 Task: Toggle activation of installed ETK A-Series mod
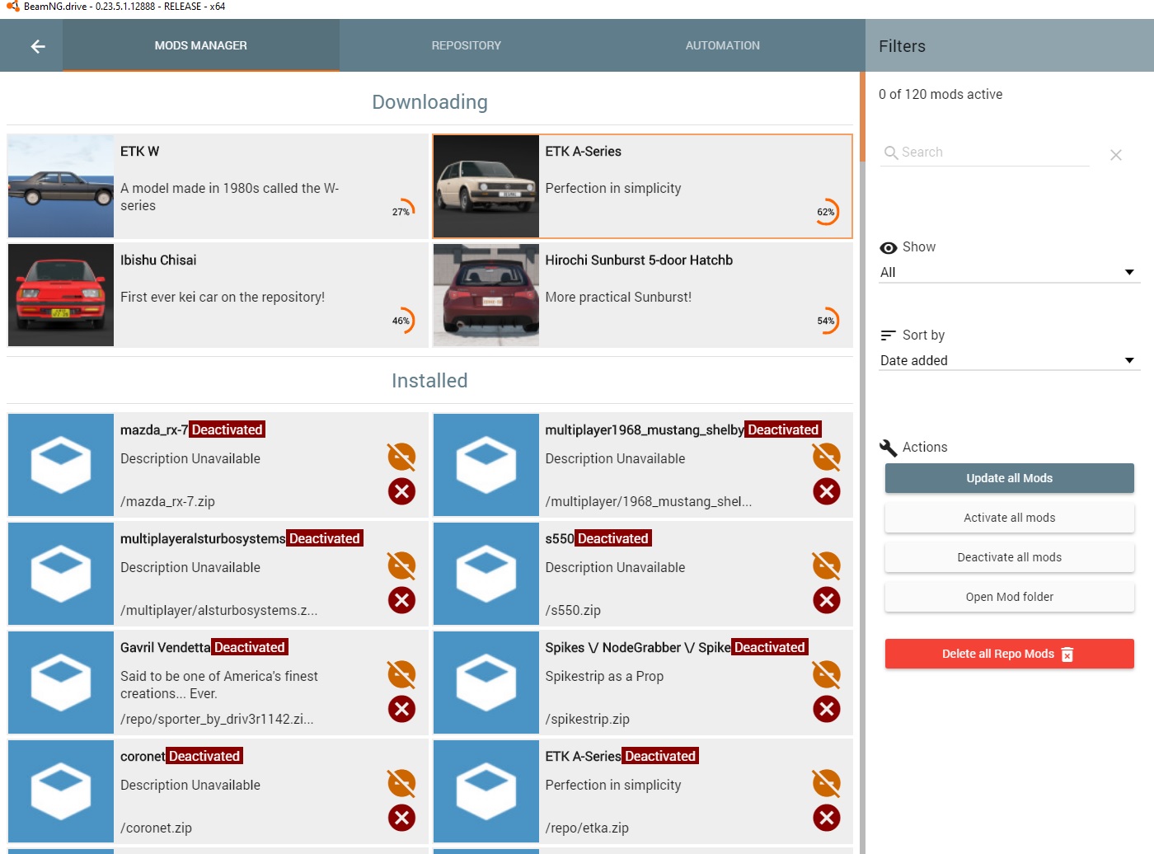click(x=827, y=782)
